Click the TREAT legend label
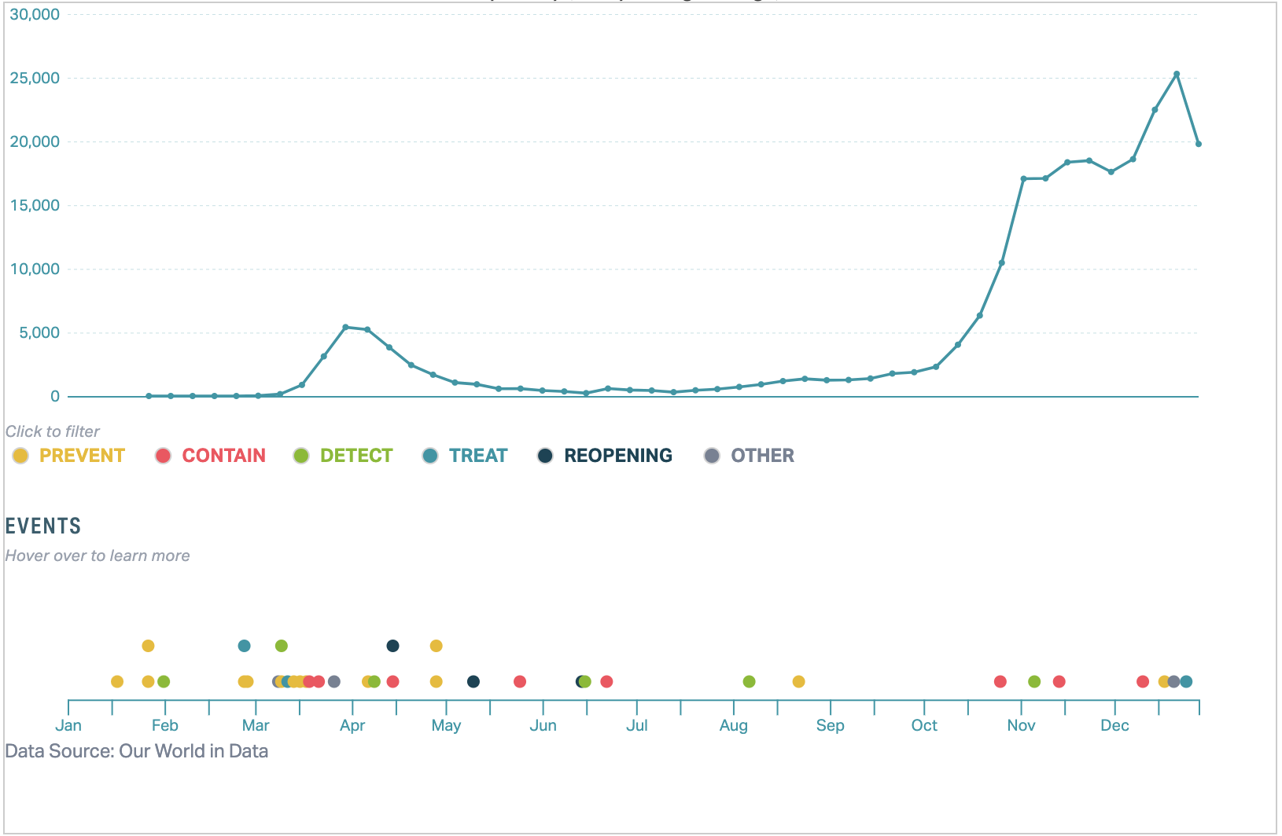This screenshot has width=1282, height=836. [x=477, y=456]
